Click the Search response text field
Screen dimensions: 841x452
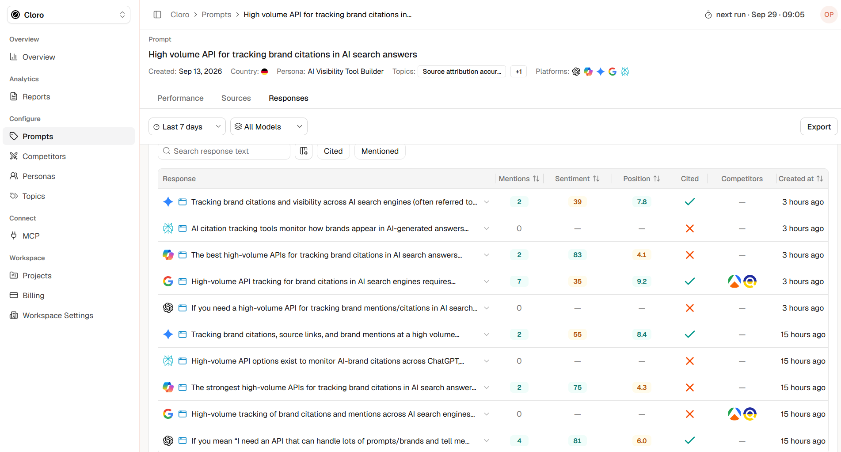click(224, 151)
